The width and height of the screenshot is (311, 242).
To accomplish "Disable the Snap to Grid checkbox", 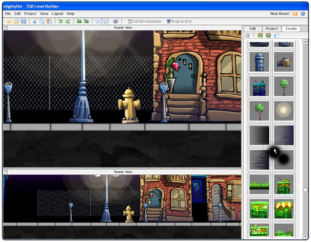I will (x=169, y=21).
